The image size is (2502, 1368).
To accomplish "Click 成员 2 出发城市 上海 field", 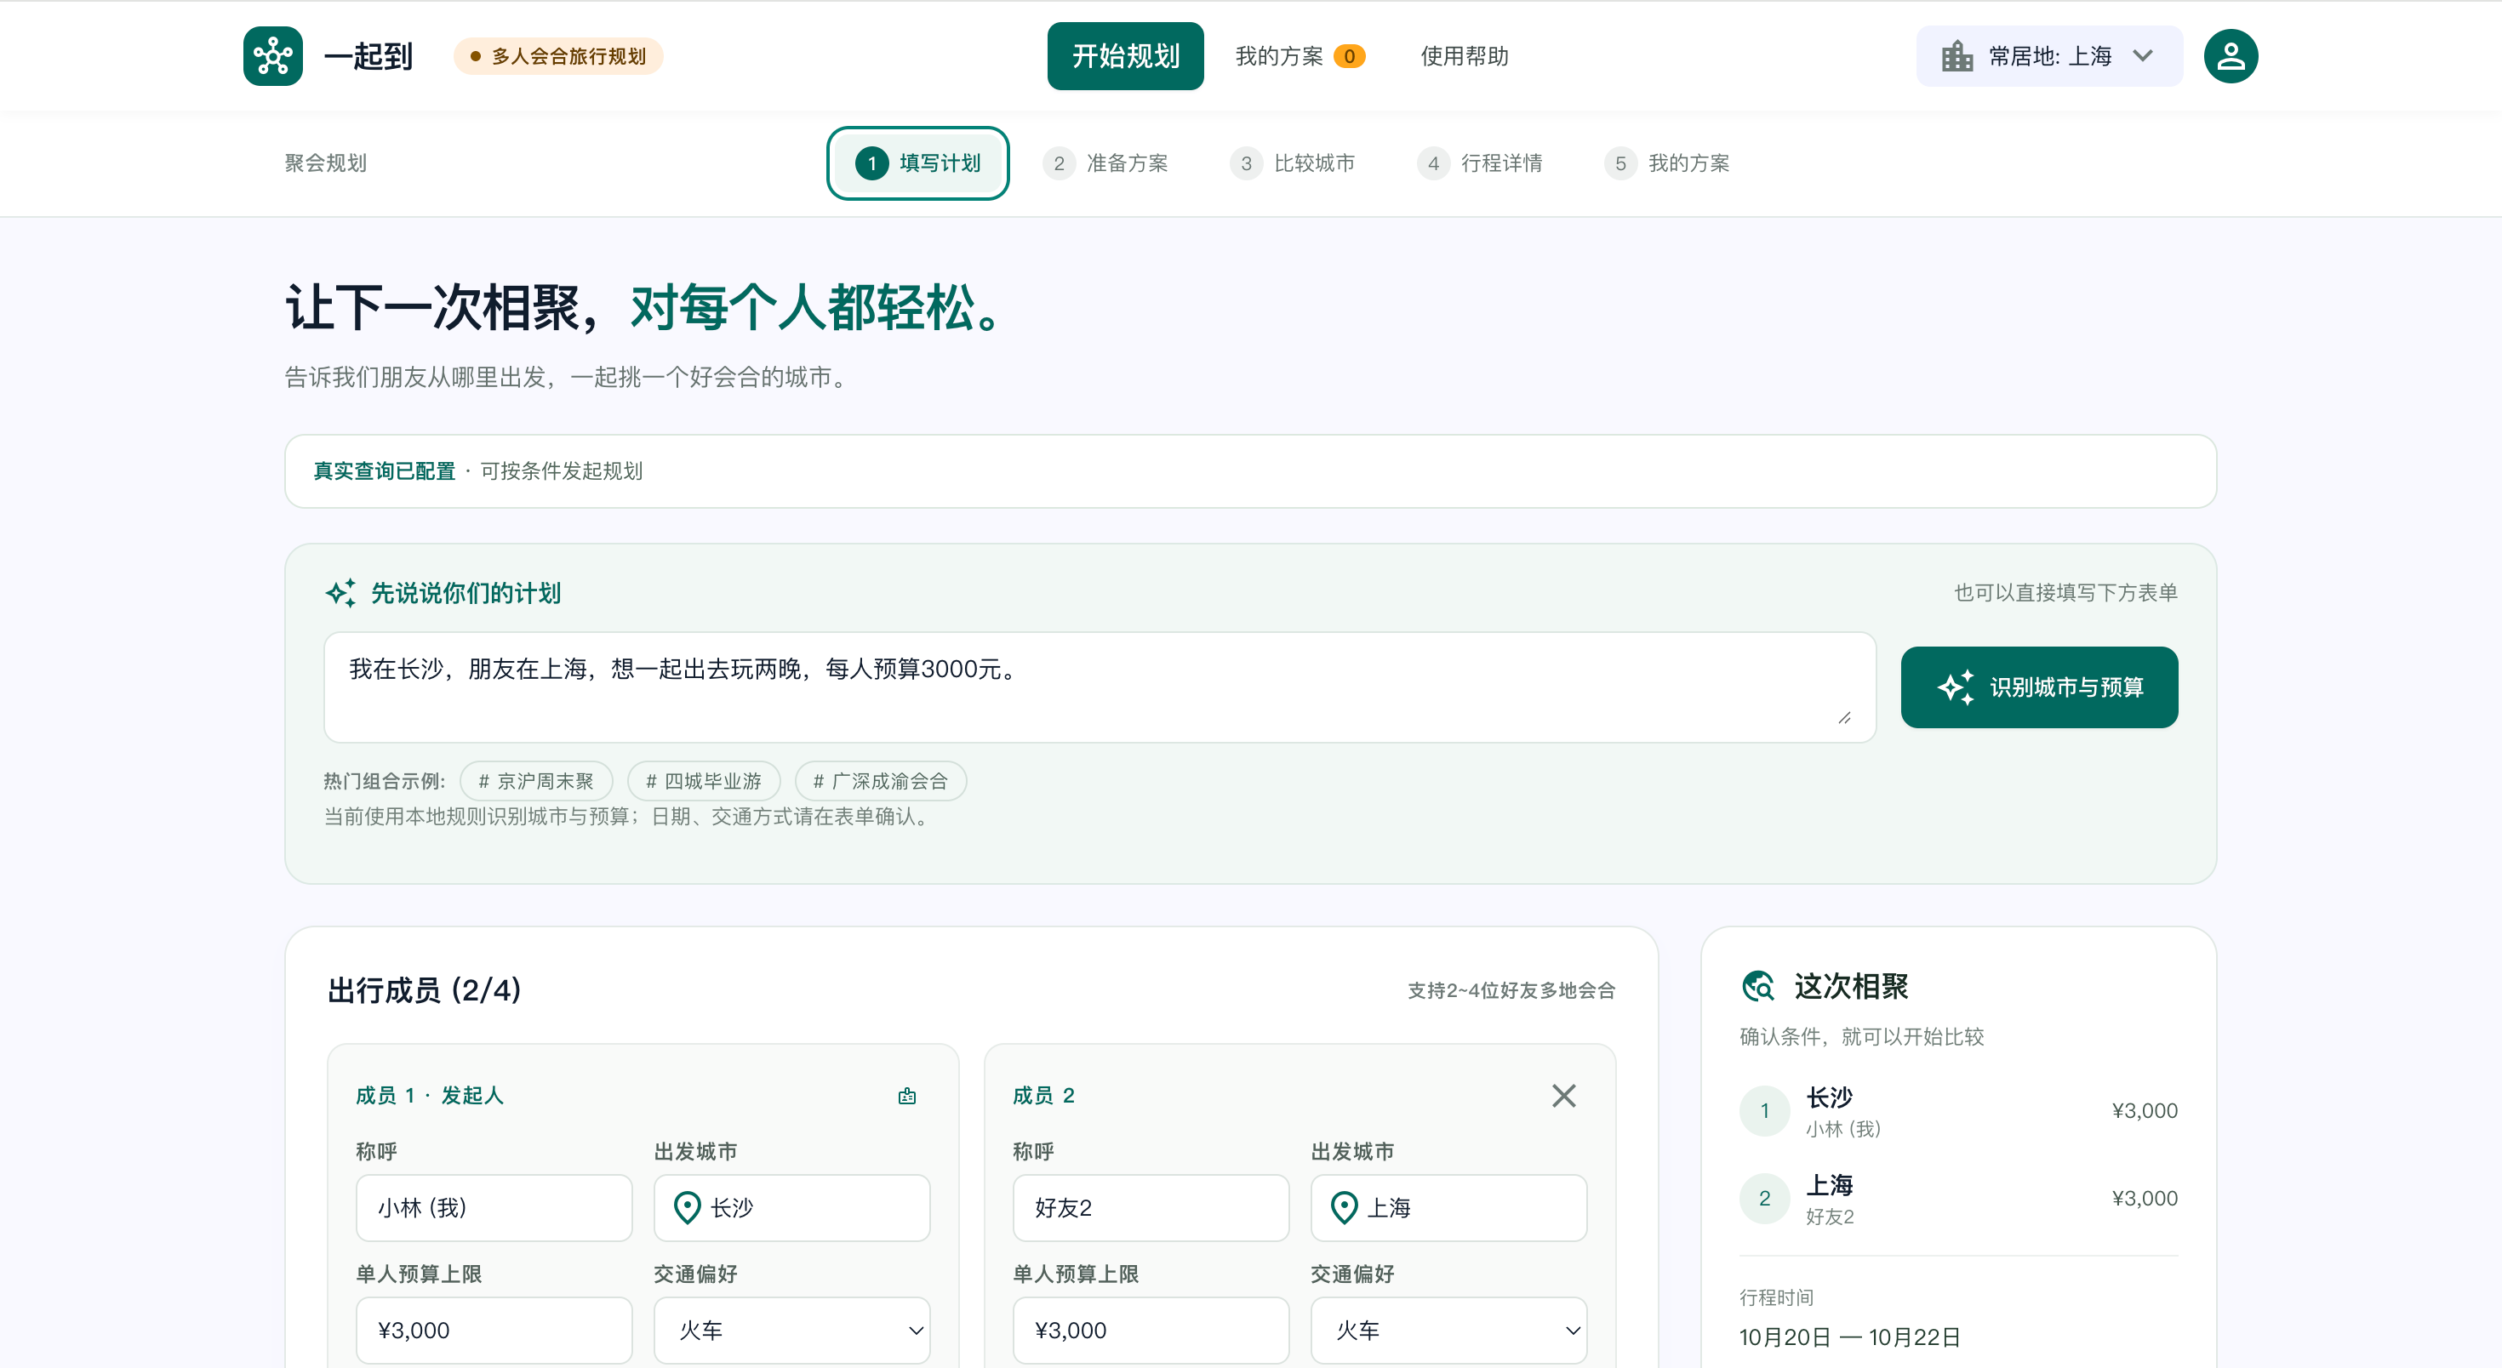I will (1448, 1208).
